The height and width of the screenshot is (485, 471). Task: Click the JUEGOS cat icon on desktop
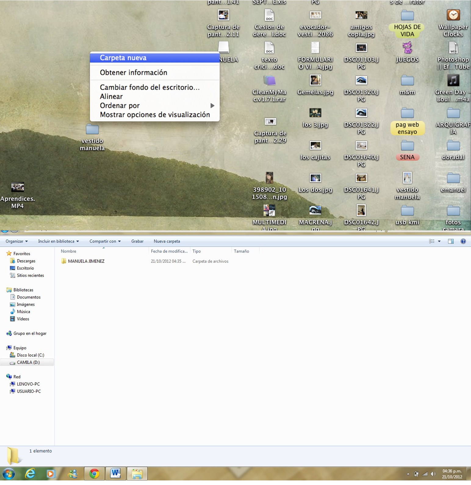point(407,48)
